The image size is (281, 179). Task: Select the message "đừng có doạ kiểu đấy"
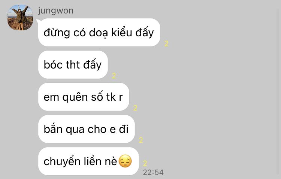(x=99, y=33)
